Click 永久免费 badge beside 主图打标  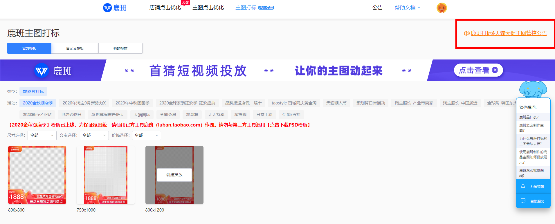tap(266, 8)
